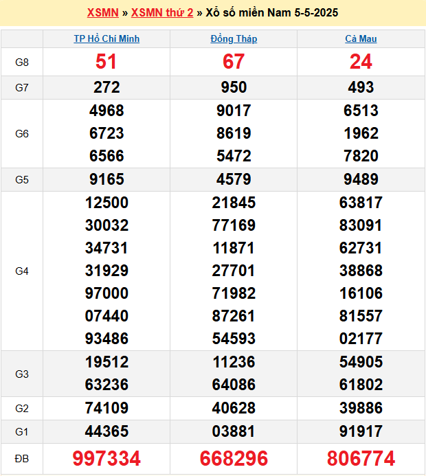Screen dimensions: 426x476
Task: Click the title text Xổ số miền Nam 5-5-2025
Action: (x=272, y=13)
